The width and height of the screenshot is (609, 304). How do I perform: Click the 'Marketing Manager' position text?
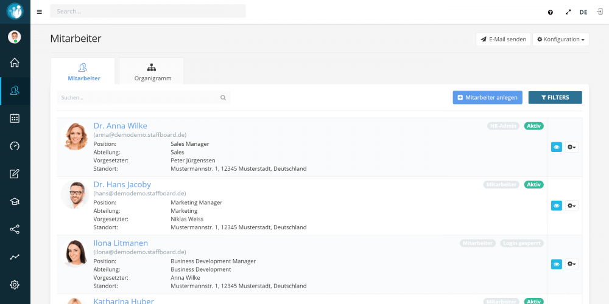pos(197,202)
